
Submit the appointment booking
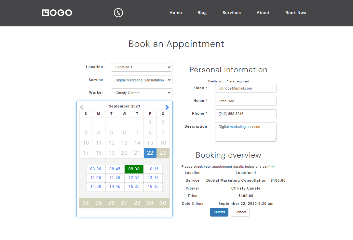219,212
